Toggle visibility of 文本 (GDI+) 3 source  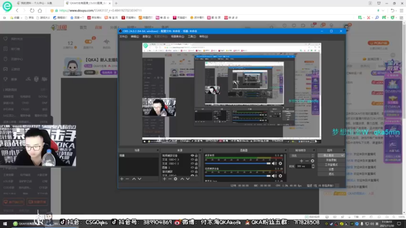coord(192,160)
